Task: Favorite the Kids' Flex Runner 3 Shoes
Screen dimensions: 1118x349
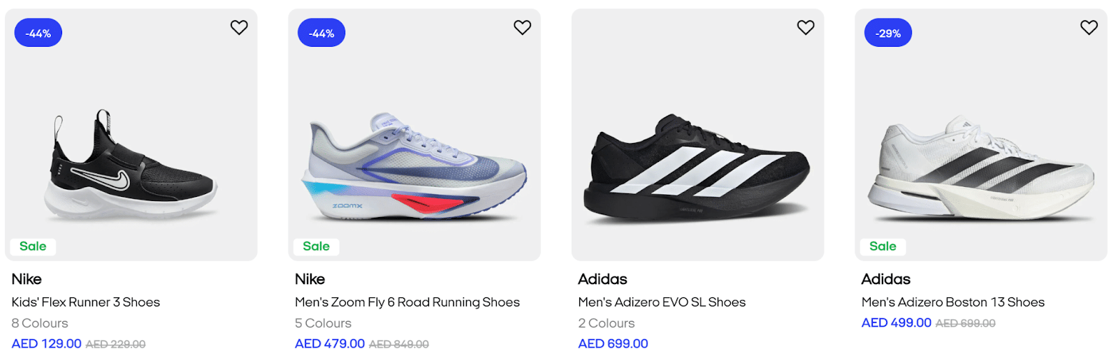Action: (x=239, y=27)
